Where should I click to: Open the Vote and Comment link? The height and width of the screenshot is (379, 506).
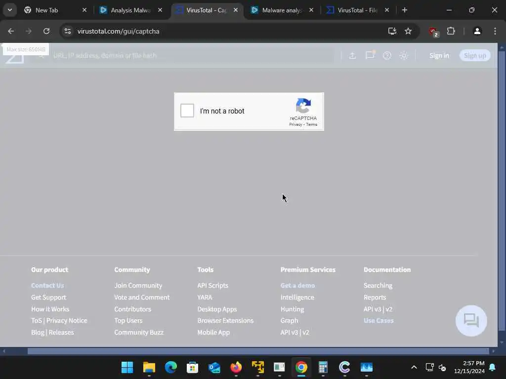tap(142, 297)
